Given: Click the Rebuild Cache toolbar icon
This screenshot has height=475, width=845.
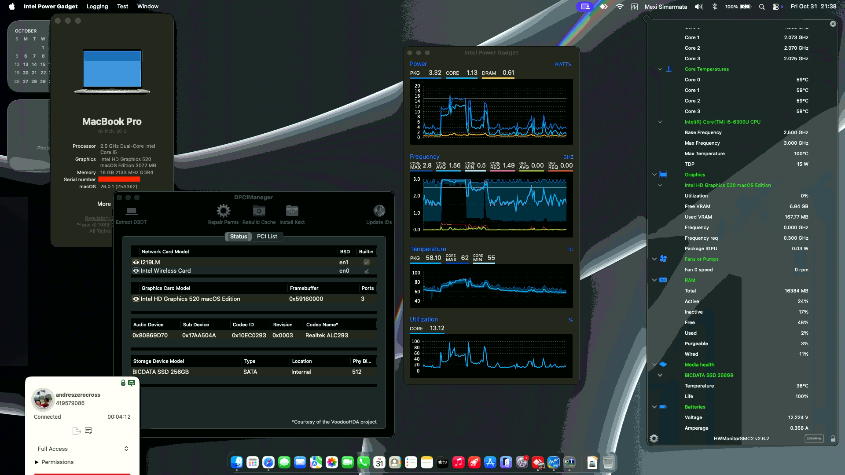Looking at the screenshot, I should (x=259, y=211).
